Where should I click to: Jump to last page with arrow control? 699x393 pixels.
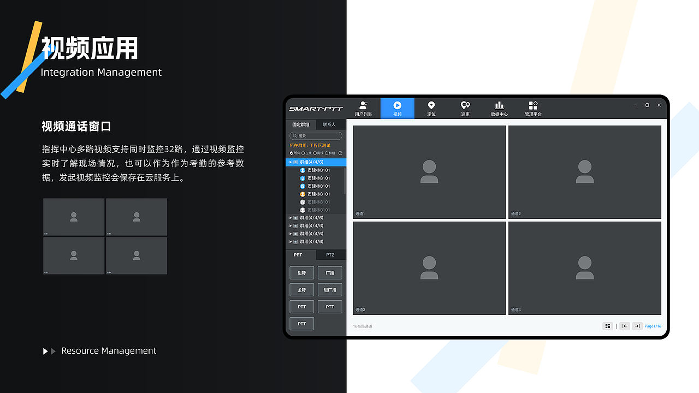[637, 326]
